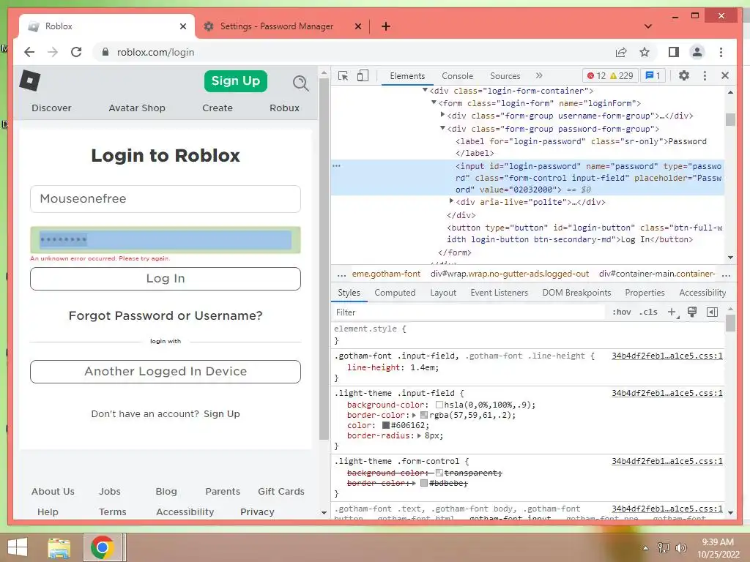Click the rgba border-color swatch

click(x=423, y=416)
